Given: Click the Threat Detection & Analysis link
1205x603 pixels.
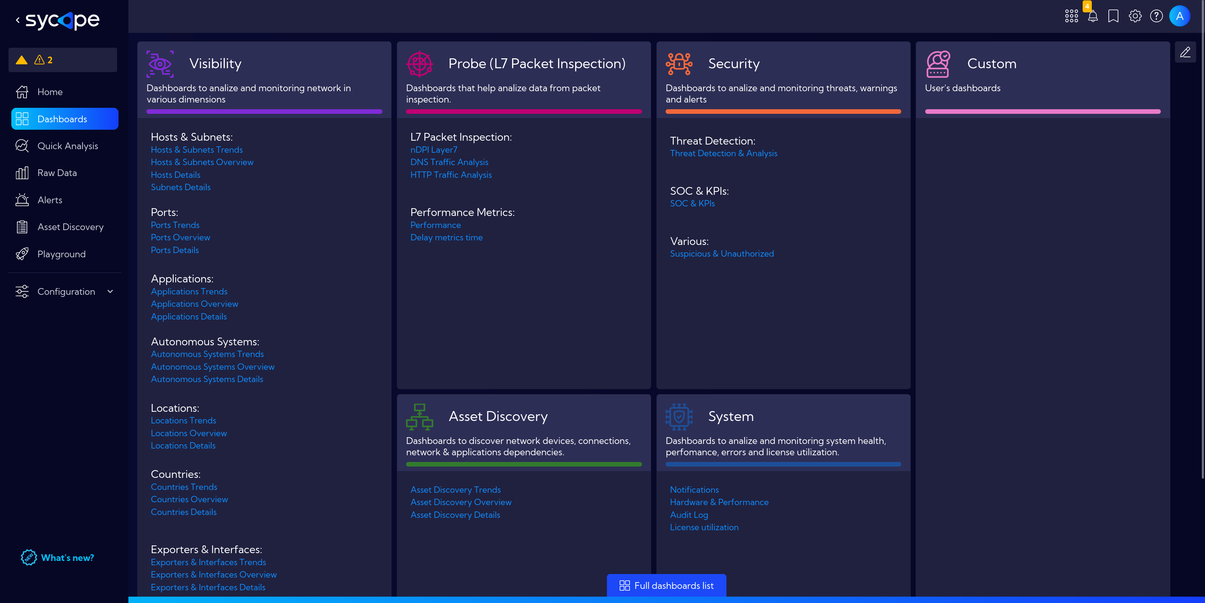Looking at the screenshot, I should 723,153.
